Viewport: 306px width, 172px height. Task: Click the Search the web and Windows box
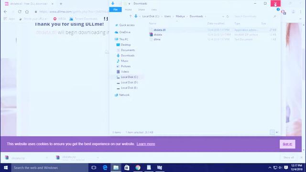pyautogui.click(x=50, y=168)
